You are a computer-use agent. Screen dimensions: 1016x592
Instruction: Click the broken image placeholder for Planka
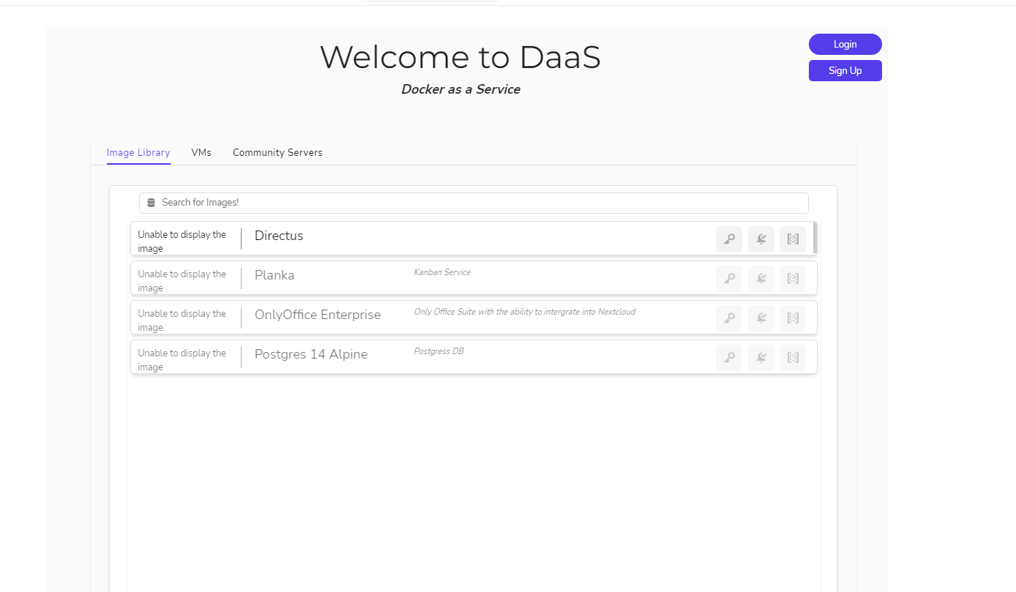(183, 281)
